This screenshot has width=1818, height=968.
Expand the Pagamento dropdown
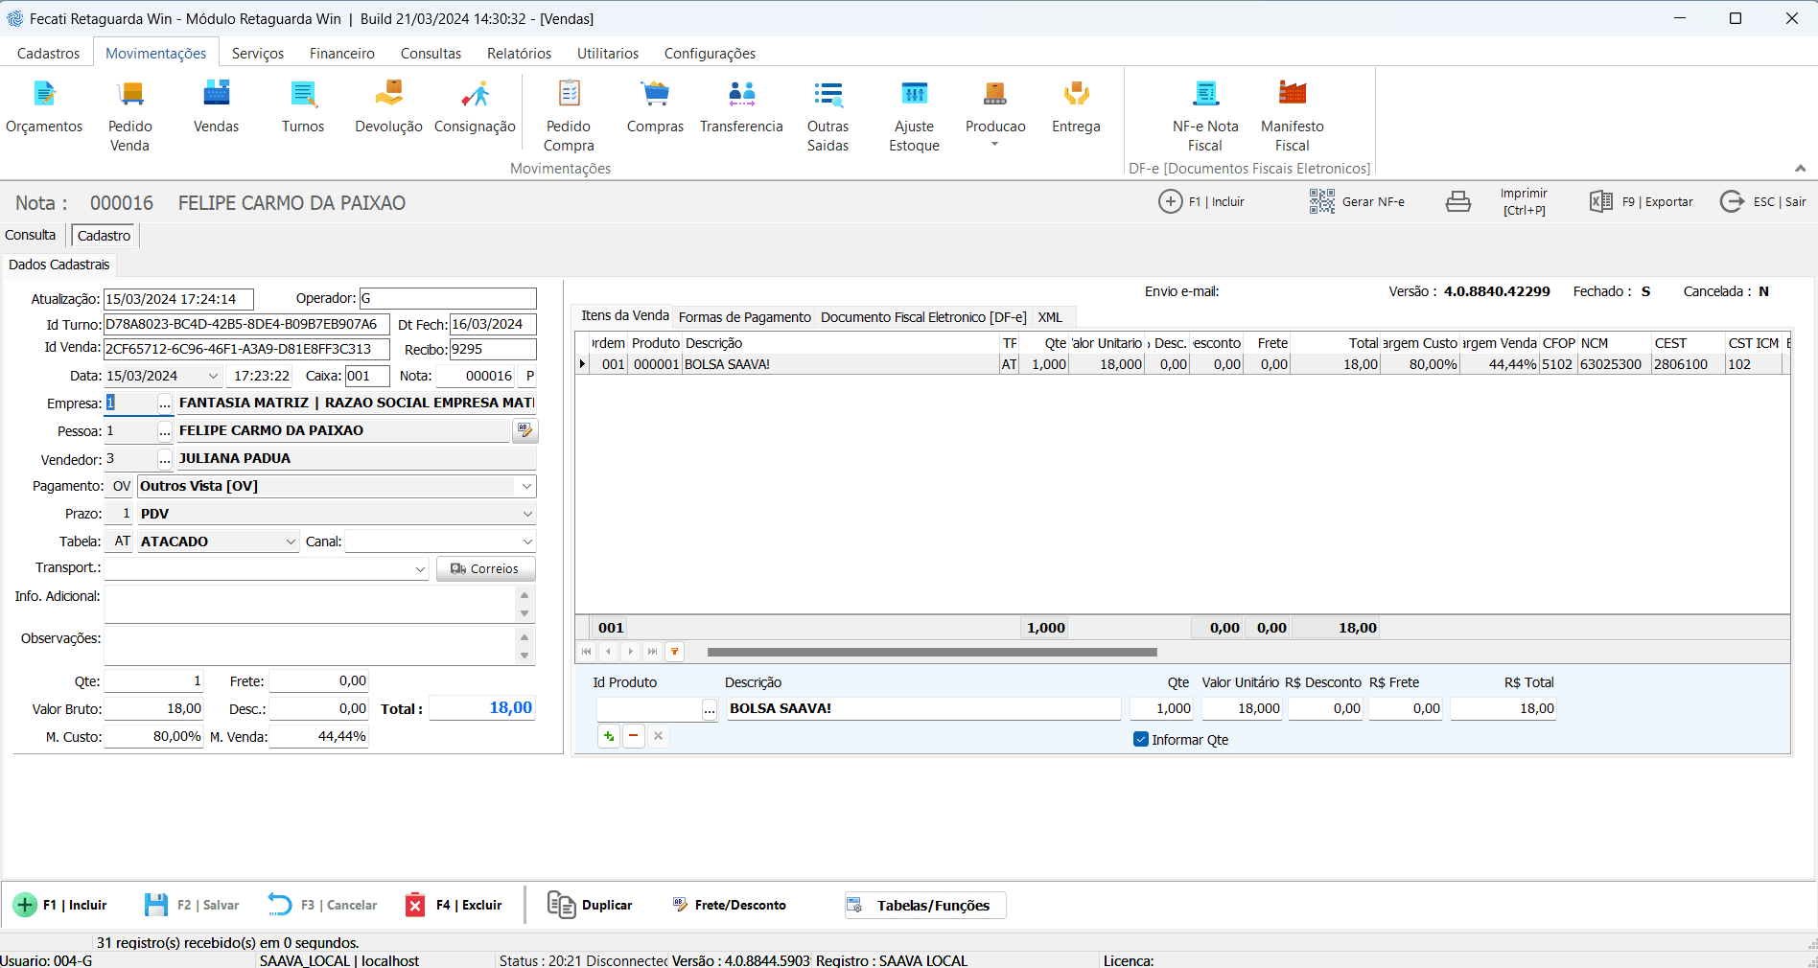coord(526,487)
